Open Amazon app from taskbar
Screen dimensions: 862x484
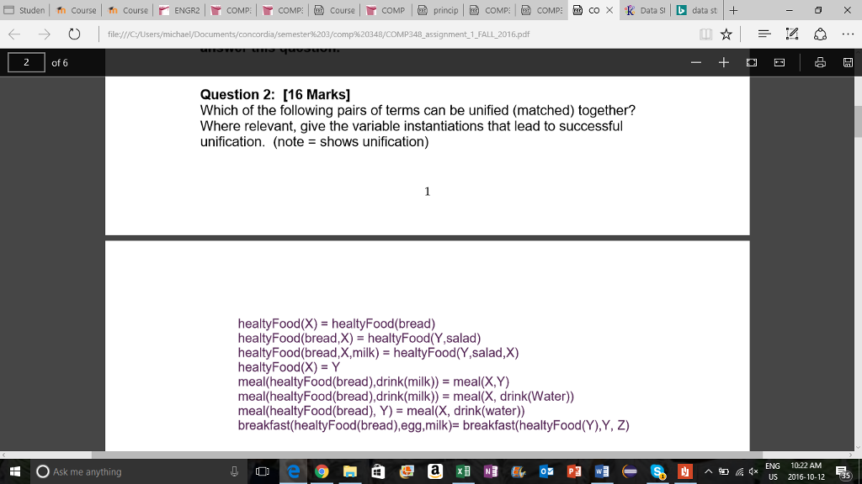point(435,471)
